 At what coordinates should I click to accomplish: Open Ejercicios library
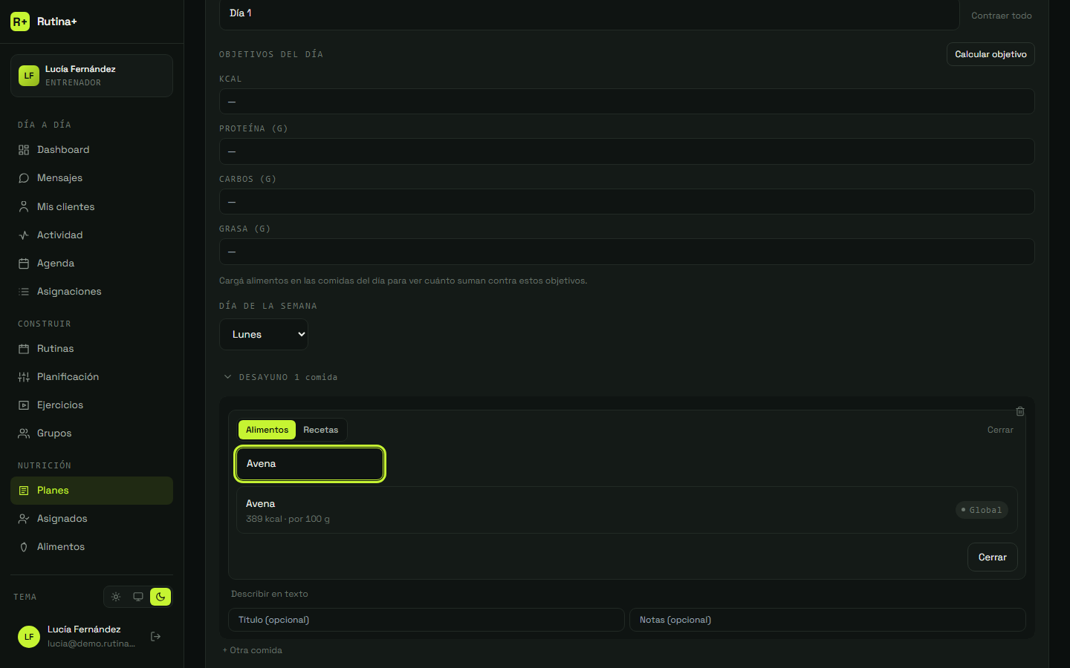91,405
